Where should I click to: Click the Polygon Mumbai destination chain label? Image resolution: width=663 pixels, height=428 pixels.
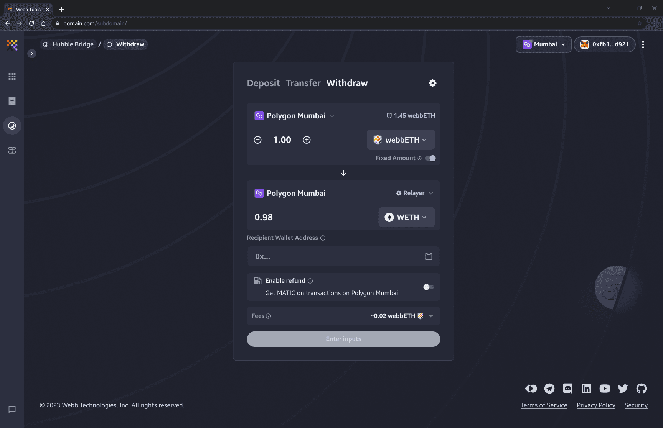point(296,193)
